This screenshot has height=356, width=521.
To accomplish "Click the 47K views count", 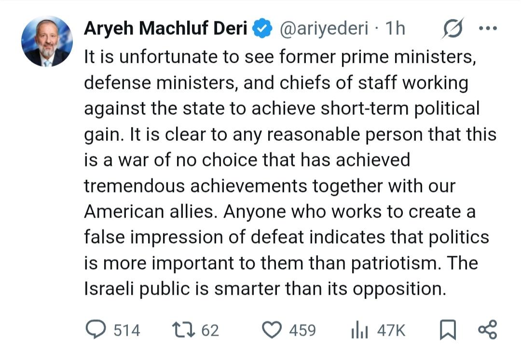I will pos(391,330).
